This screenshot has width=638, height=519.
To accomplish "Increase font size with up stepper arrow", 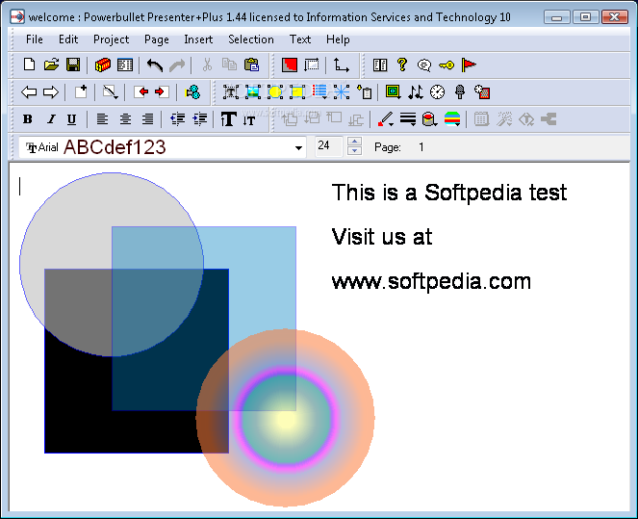I will tap(355, 142).
